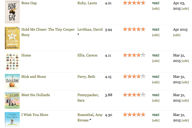Edit the date read for Home
The image size is (192, 128).
pyautogui.click(x=185, y=61)
